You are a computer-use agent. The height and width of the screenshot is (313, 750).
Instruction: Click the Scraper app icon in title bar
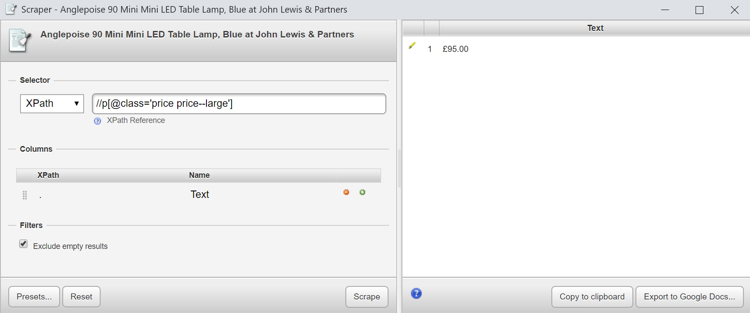tap(11, 9)
